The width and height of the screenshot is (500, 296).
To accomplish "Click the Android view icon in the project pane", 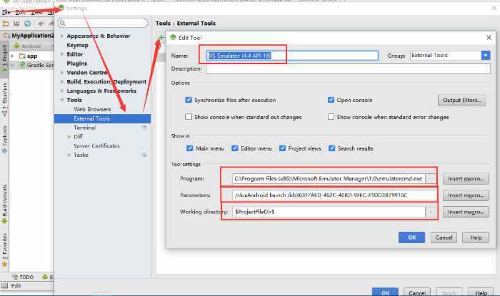I will 17,46.
